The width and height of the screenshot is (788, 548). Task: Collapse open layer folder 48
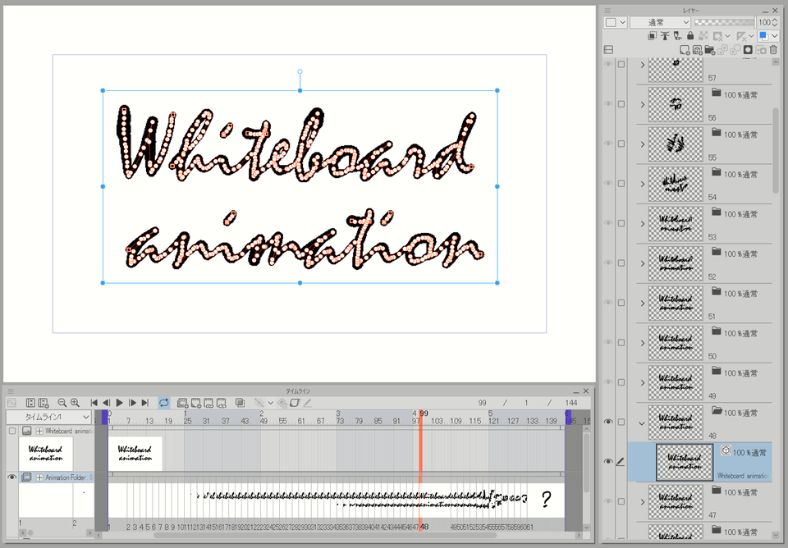(x=642, y=423)
